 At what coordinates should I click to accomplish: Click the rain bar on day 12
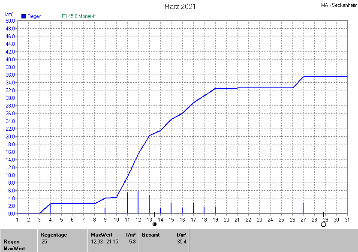click(x=138, y=203)
